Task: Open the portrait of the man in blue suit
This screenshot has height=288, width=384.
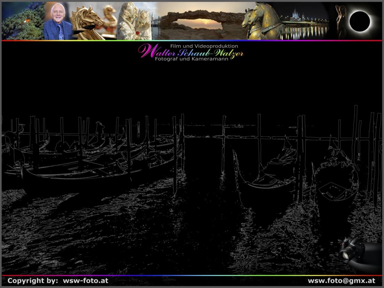Action: (58, 21)
